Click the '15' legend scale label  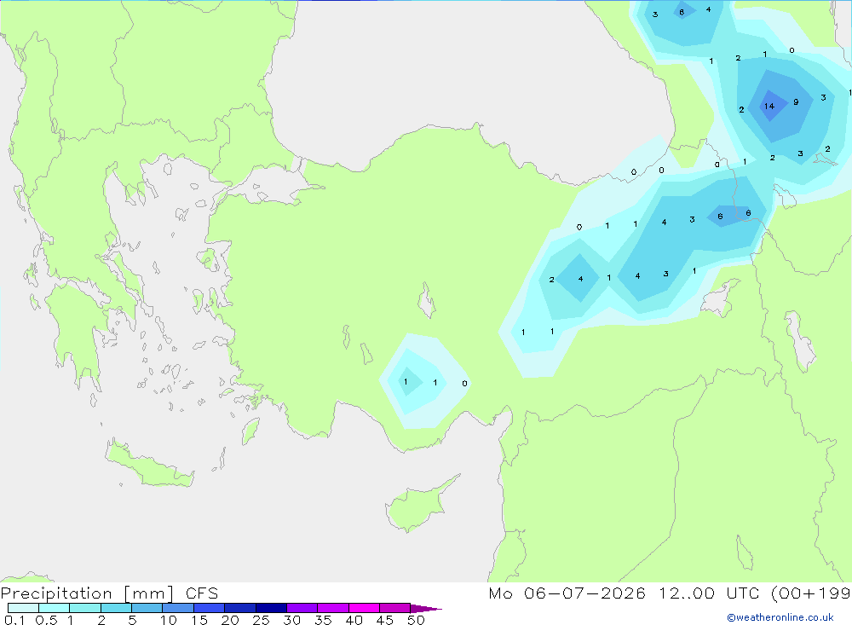pyautogui.click(x=199, y=620)
